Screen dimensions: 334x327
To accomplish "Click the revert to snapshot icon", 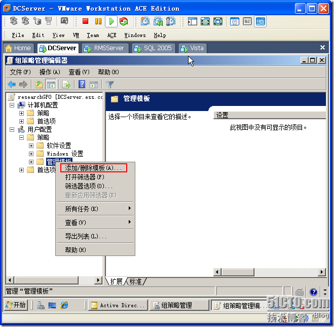I will pos(158,21).
